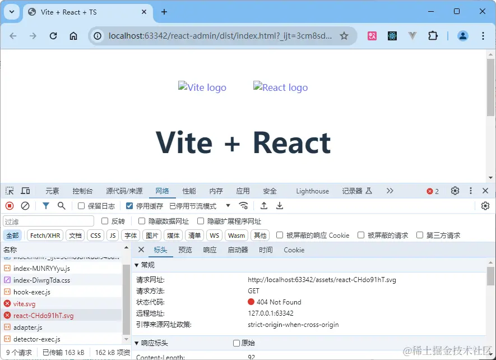The width and height of the screenshot is (496, 360).
Task: Click the site information icon in address bar
Action: [98, 36]
